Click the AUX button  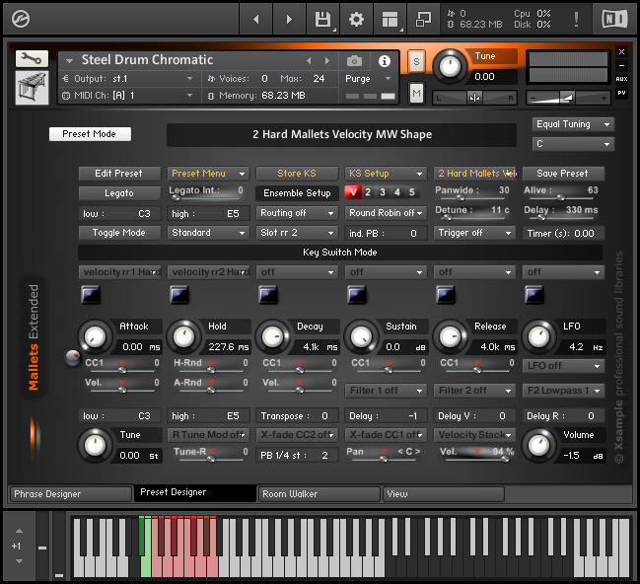621,79
